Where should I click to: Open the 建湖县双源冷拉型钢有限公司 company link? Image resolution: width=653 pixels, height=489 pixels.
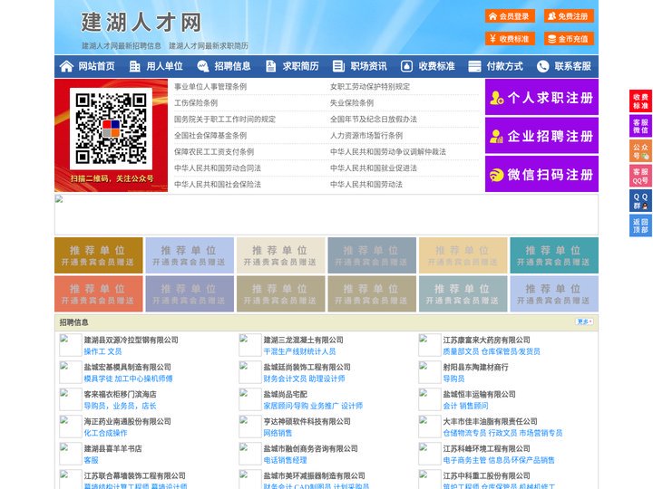pos(132,340)
